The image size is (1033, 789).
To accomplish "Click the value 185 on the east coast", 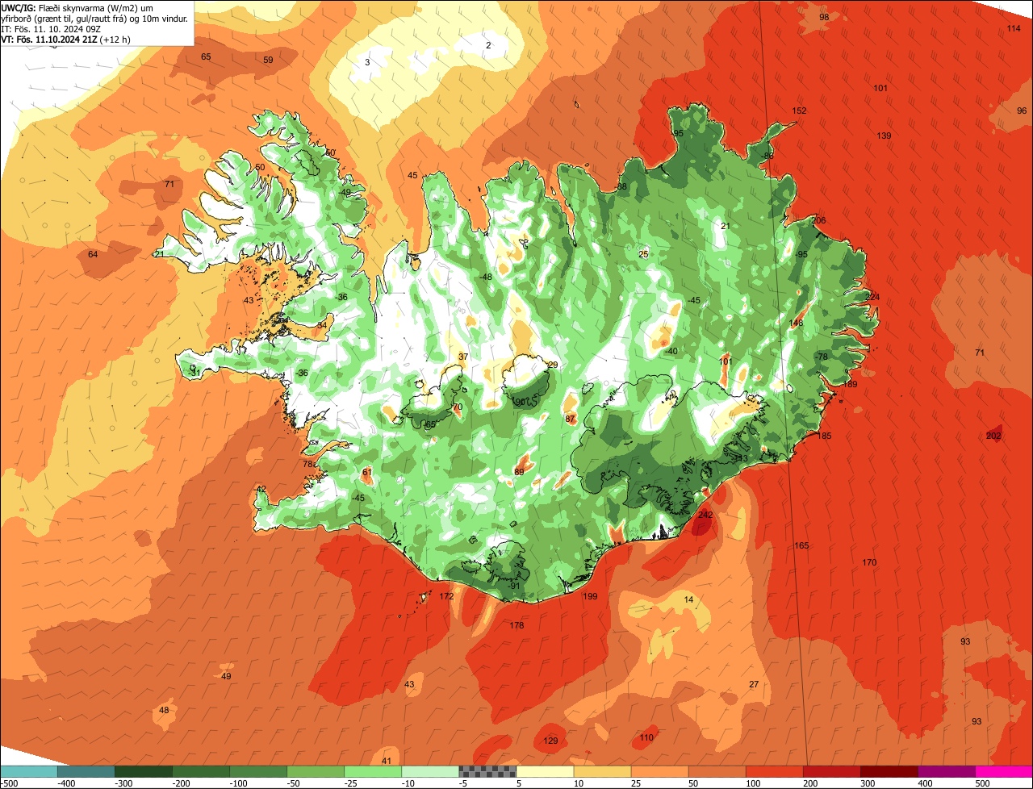I will [824, 436].
